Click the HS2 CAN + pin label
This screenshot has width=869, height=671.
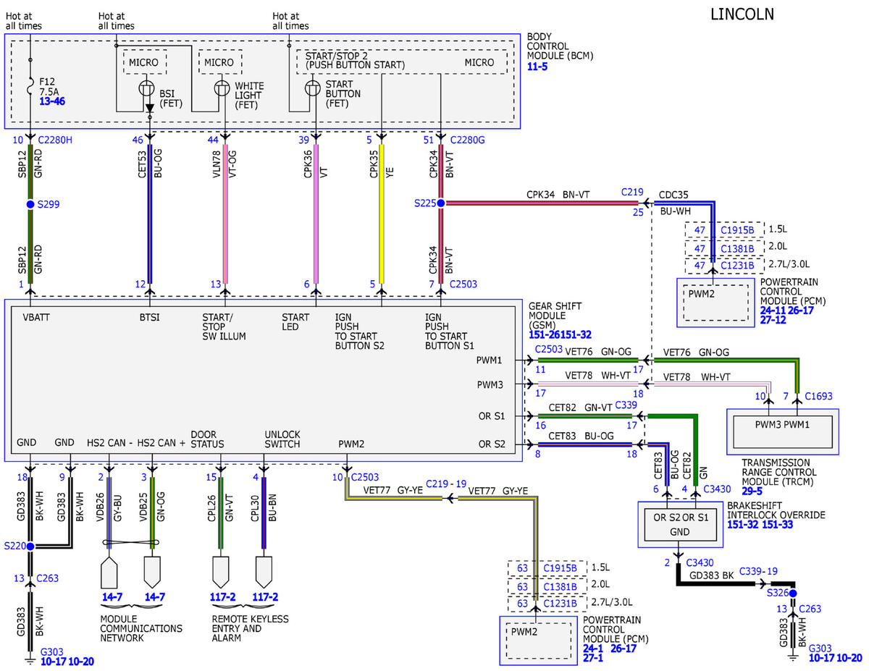(x=161, y=444)
